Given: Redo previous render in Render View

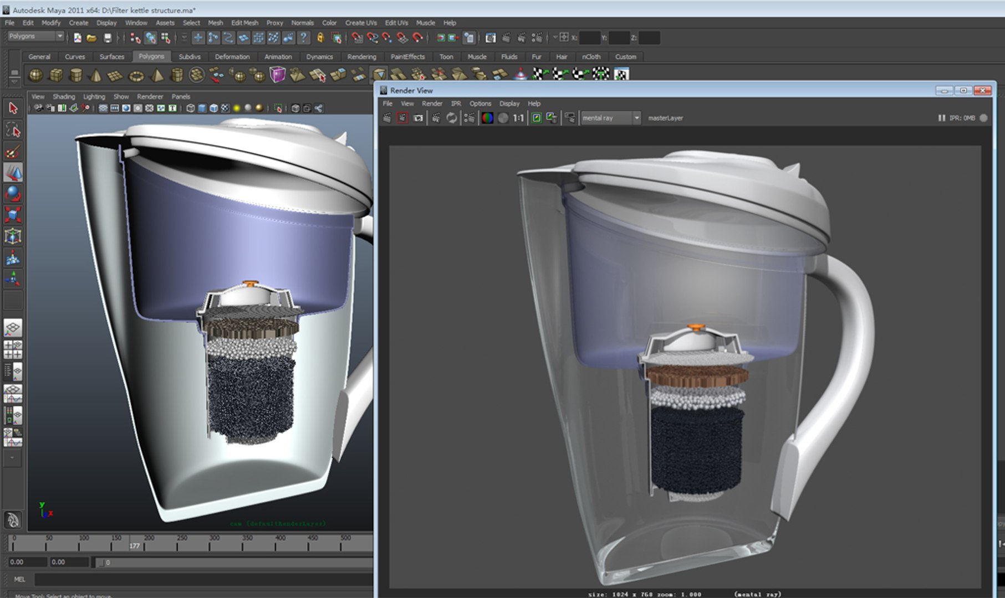Looking at the screenshot, I should (x=387, y=118).
